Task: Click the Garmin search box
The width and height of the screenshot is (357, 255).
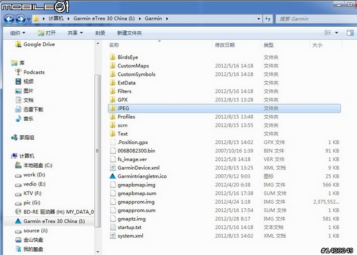Action: (x=316, y=18)
